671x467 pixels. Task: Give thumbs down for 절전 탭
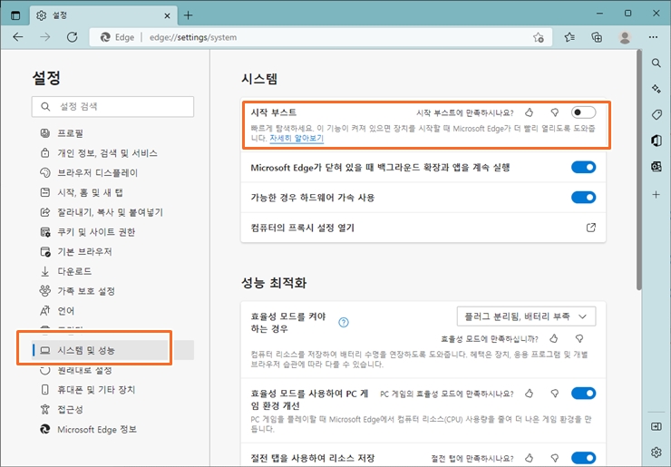pos(555,458)
